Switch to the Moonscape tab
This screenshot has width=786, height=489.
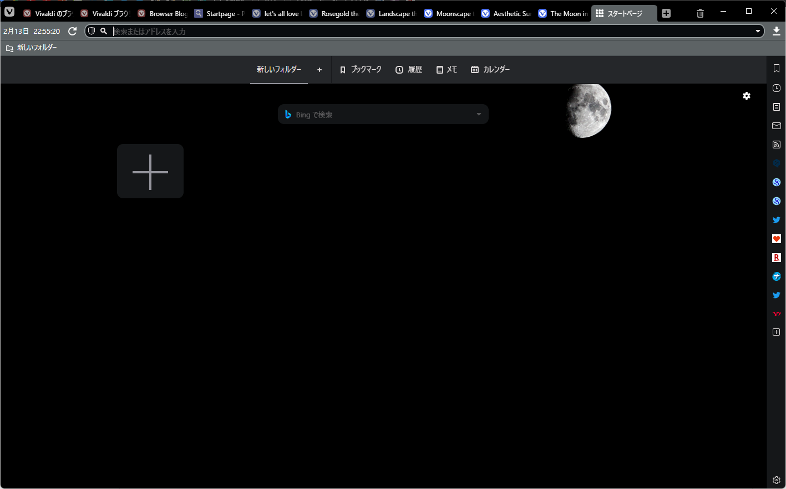point(449,13)
